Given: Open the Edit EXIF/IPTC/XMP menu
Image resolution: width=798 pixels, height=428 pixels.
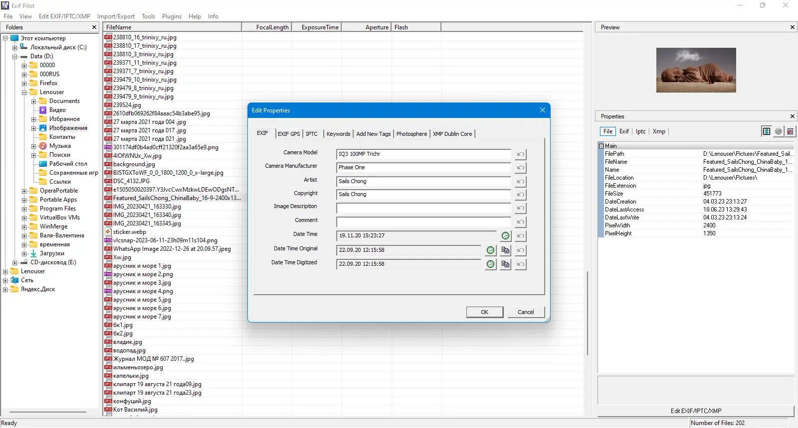Looking at the screenshot, I should click(x=65, y=16).
